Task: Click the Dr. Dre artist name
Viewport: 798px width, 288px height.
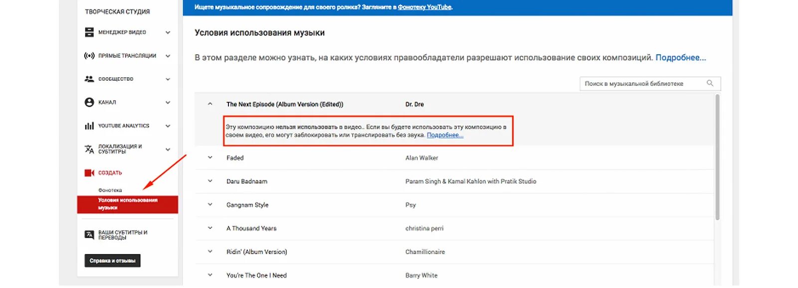Action: pos(414,104)
